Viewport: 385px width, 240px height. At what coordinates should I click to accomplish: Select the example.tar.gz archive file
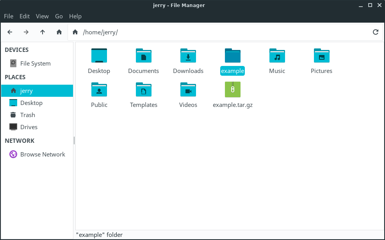click(x=233, y=90)
